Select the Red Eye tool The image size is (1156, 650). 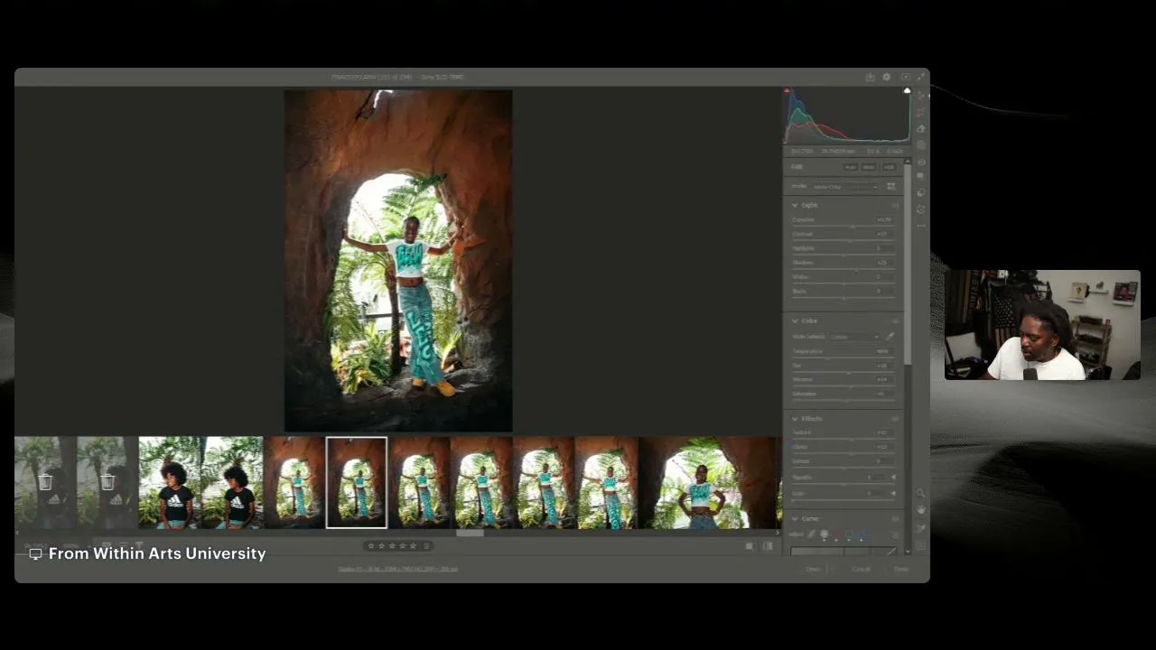[x=921, y=162]
